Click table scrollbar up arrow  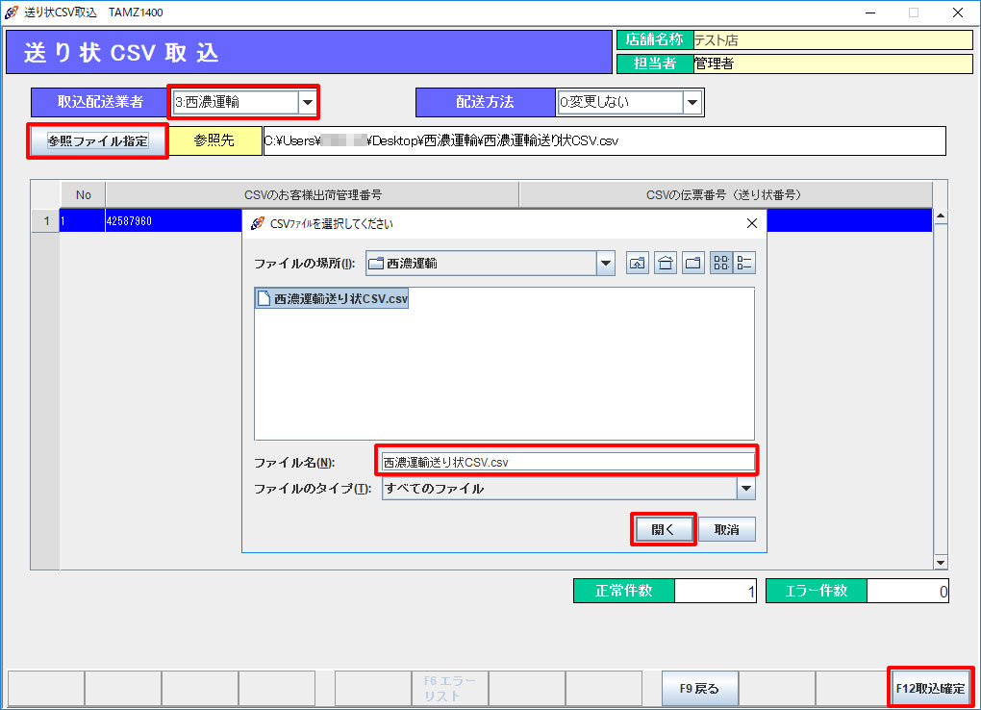tap(940, 216)
